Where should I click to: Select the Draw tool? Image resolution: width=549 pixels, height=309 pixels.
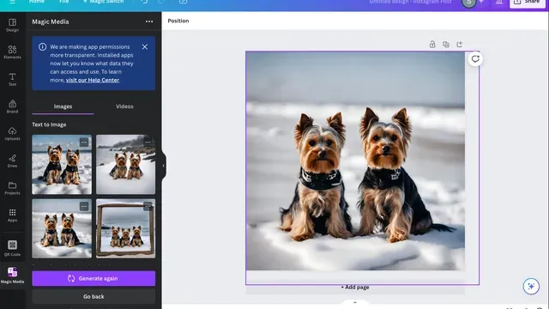12,161
